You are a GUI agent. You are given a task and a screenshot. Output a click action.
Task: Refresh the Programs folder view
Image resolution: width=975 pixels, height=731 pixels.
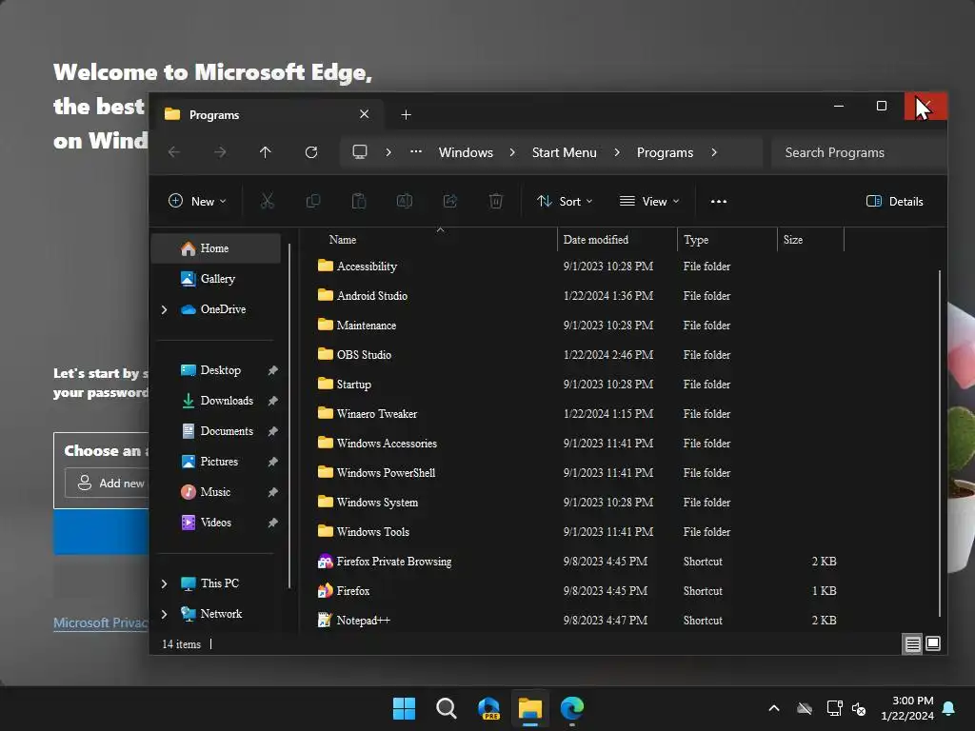click(x=311, y=152)
